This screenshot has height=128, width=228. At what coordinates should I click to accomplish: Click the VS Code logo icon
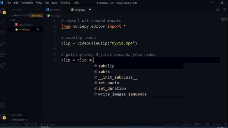coord(1,2)
